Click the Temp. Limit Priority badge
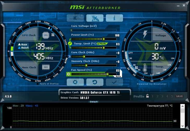The height and width of the screenshot is (131, 190). tap(102, 44)
